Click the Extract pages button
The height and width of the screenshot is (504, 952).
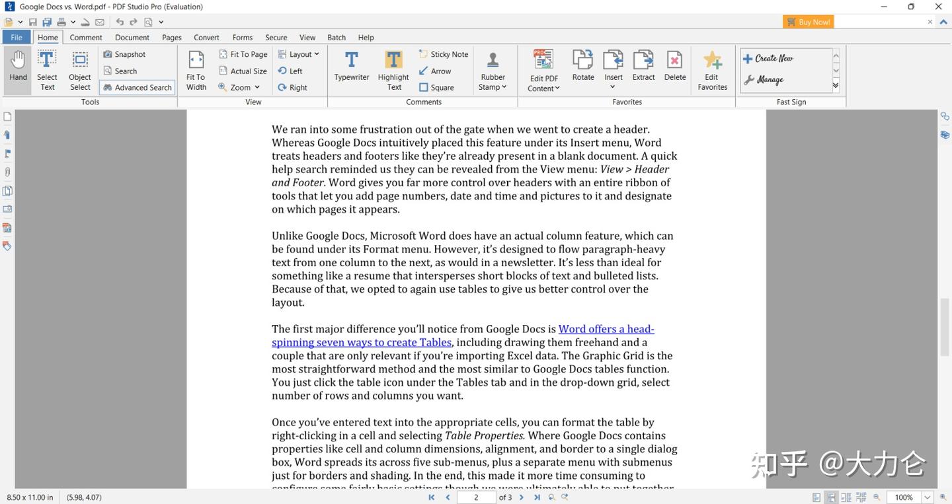pos(643,66)
